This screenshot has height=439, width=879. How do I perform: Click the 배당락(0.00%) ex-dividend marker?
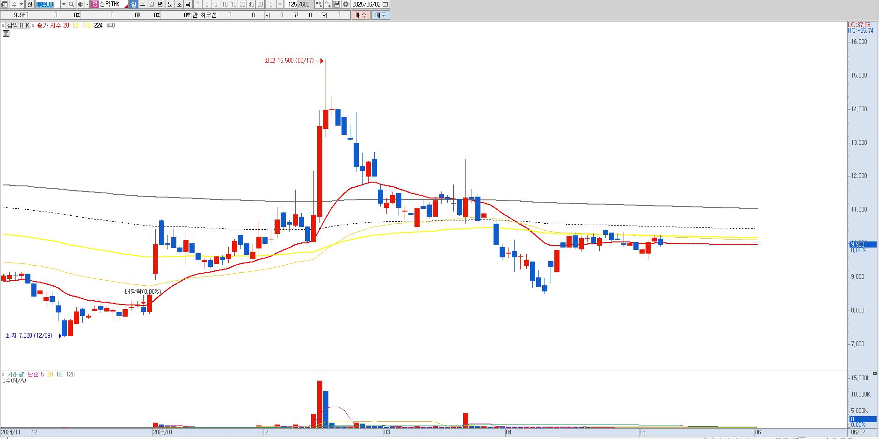[143, 291]
